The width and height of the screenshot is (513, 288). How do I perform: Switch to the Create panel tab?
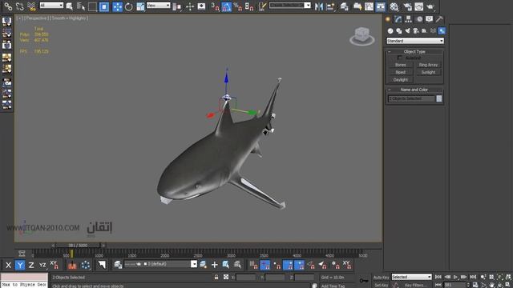[388, 19]
